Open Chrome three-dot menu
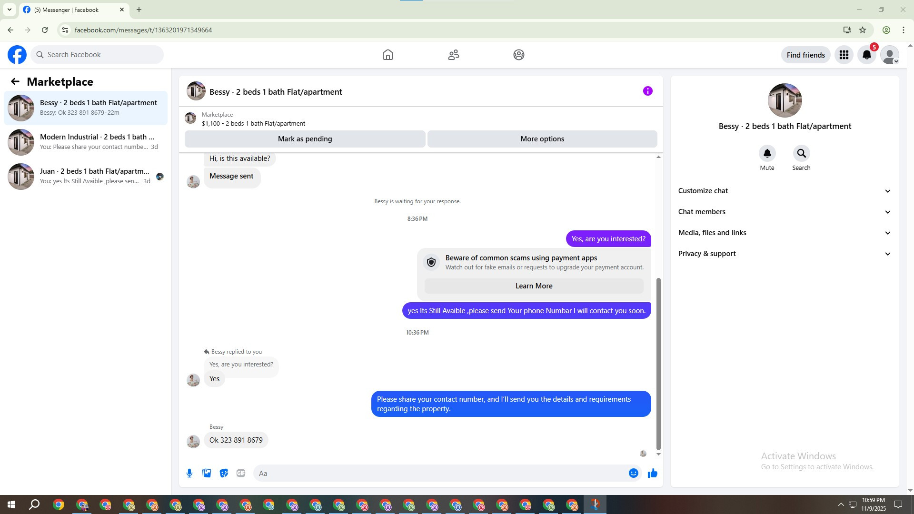Viewport: 914px width, 514px height. pos(904,30)
